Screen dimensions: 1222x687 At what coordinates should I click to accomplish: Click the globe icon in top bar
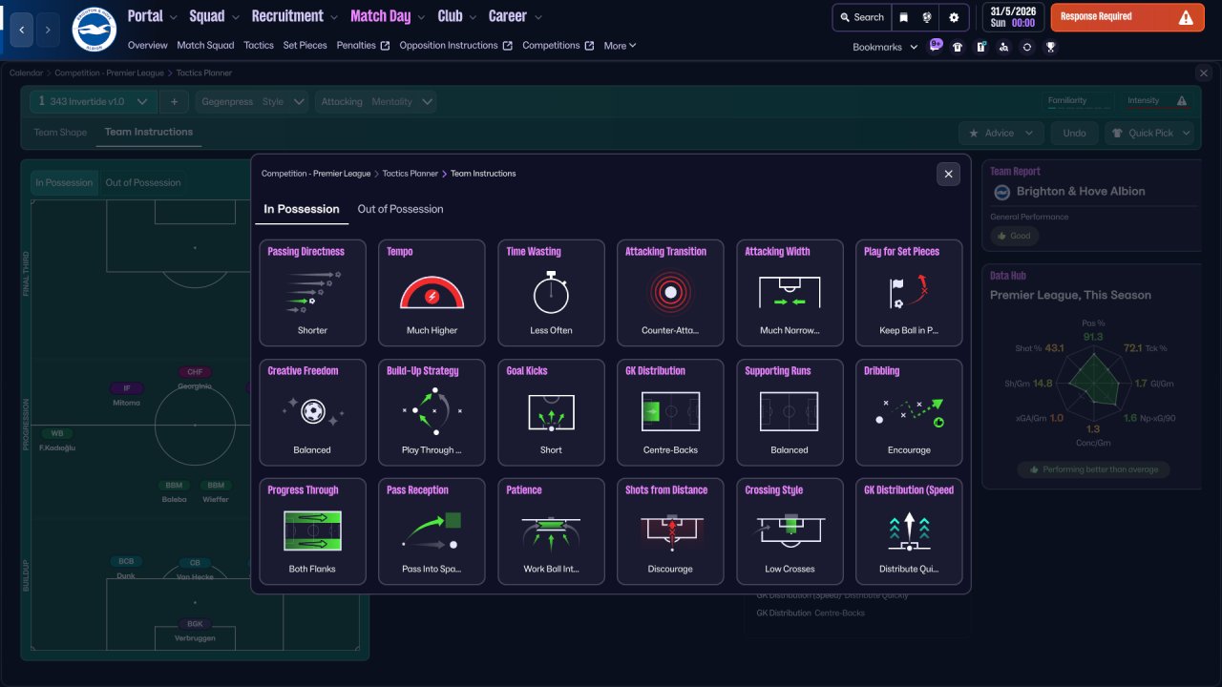click(x=928, y=17)
